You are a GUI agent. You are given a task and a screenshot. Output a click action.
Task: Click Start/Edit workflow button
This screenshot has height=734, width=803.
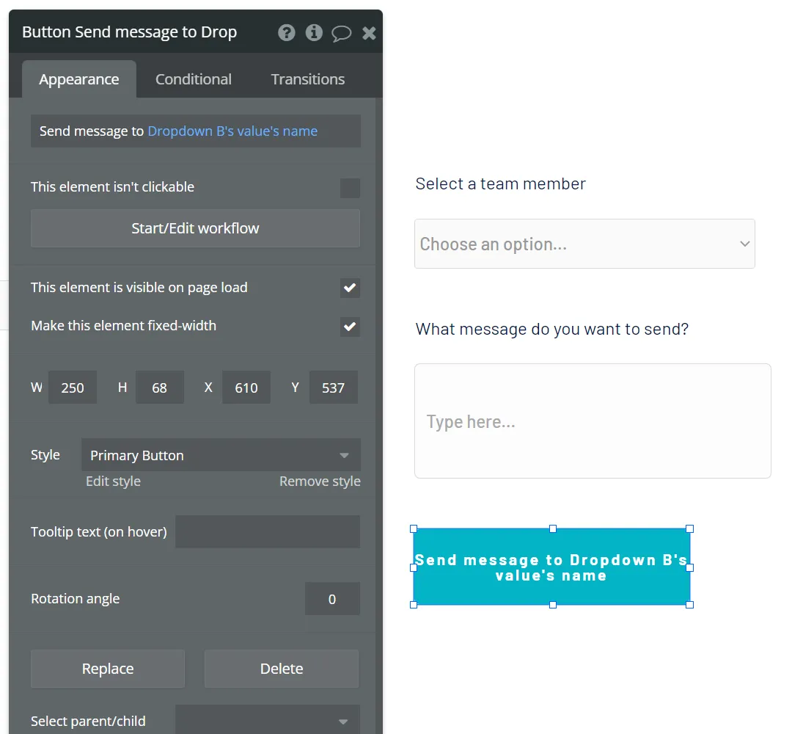tap(195, 228)
